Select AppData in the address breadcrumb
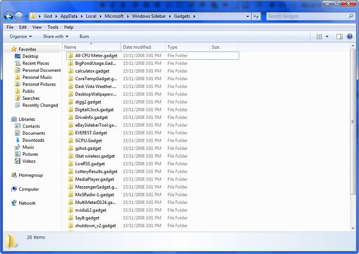The height and width of the screenshot is (254, 359). [x=68, y=16]
